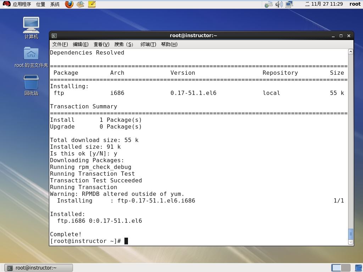This screenshot has height=272, width=363.
Task: Open terminal 终端(T) menu
Action: point(148,44)
